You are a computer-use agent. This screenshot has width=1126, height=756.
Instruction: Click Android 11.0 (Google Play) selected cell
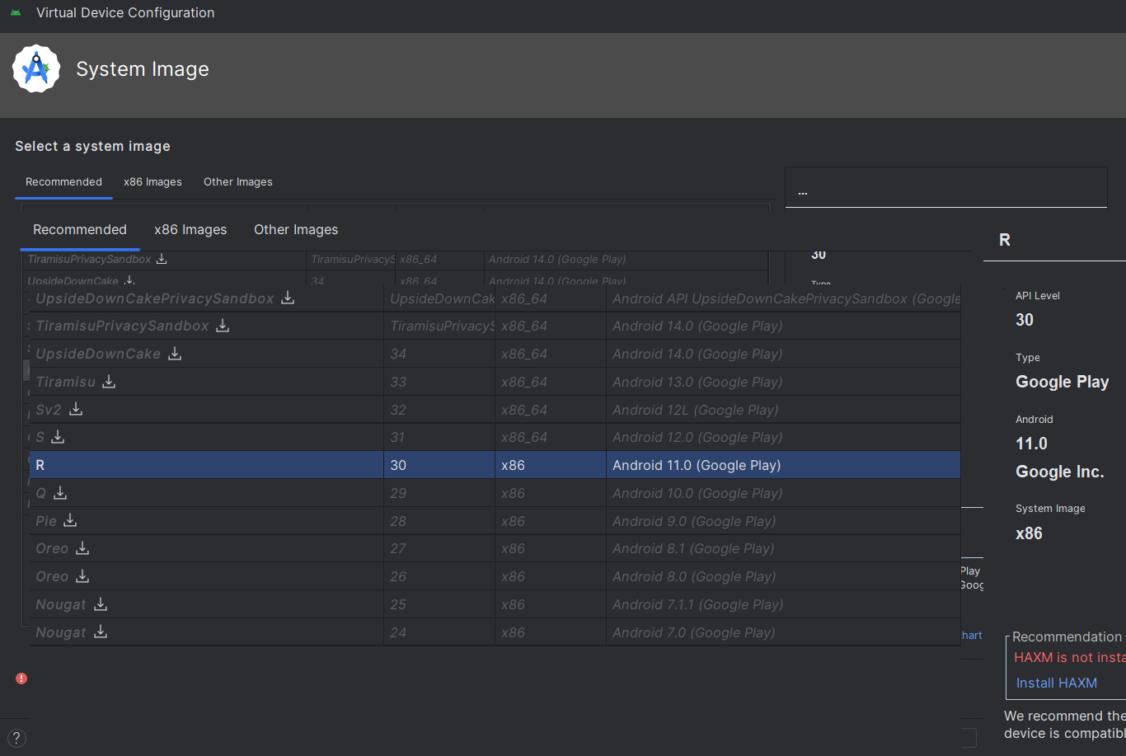coord(783,465)
